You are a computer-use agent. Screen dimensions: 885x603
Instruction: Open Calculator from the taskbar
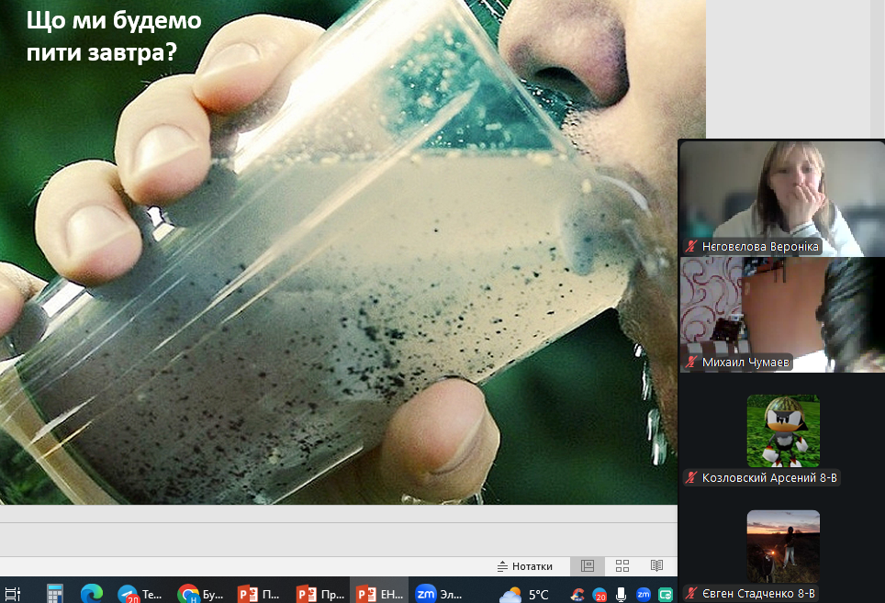55,594
